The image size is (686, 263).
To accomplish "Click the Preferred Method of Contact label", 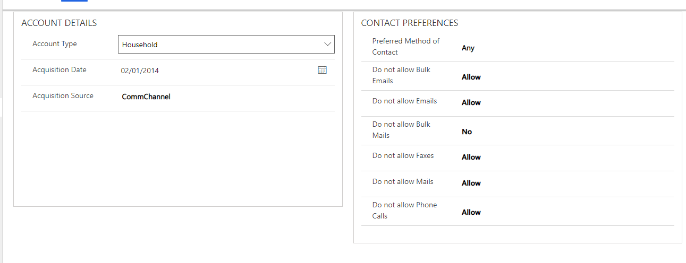I will 406,47.
